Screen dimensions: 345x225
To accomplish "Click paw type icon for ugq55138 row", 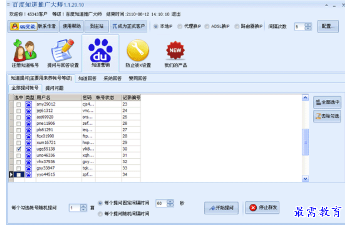I will coord(29,149).
